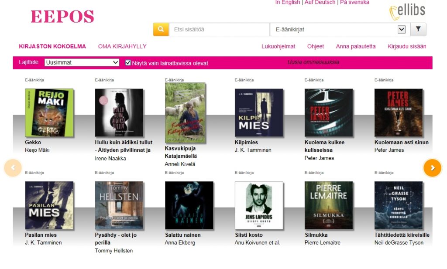Open the filter funnel icon
Screen dimensions: 447x269
pos(418,29)
